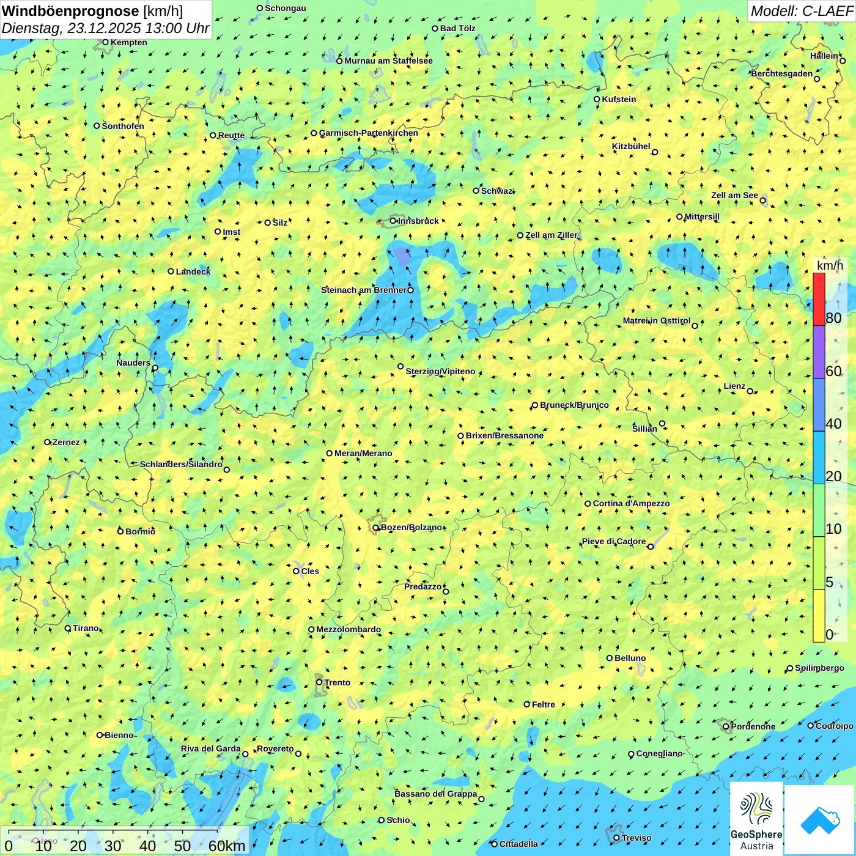856x856 pixels.
Task: Click the Cles label
Action: tap(310, 571)
